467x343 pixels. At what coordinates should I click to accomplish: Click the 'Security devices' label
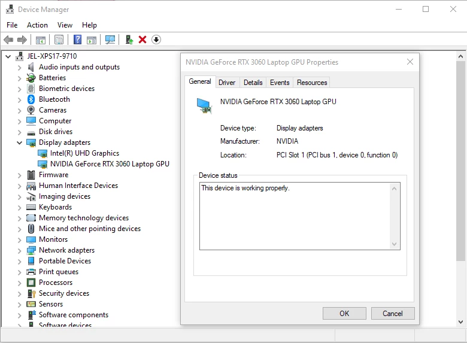click(x=64, y=293)
